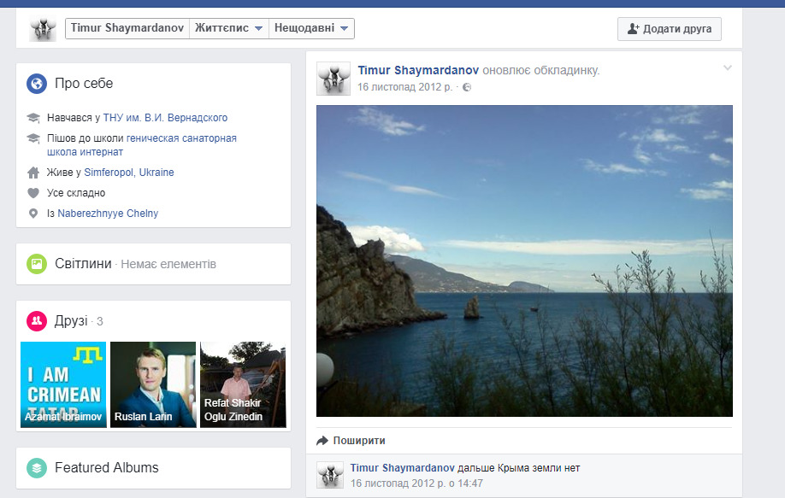
Task: Expand the Життєпис dropdown
Action: [229, 28]
